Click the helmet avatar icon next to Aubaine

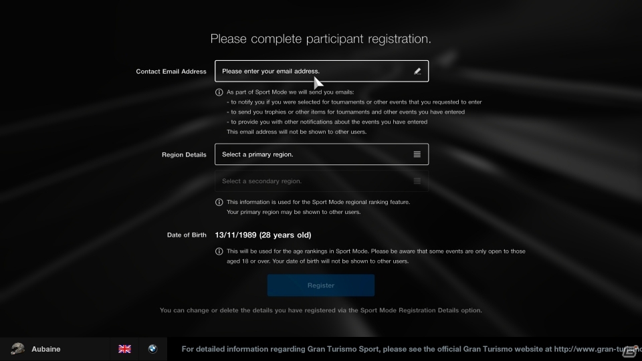click(x=17, y=349)
